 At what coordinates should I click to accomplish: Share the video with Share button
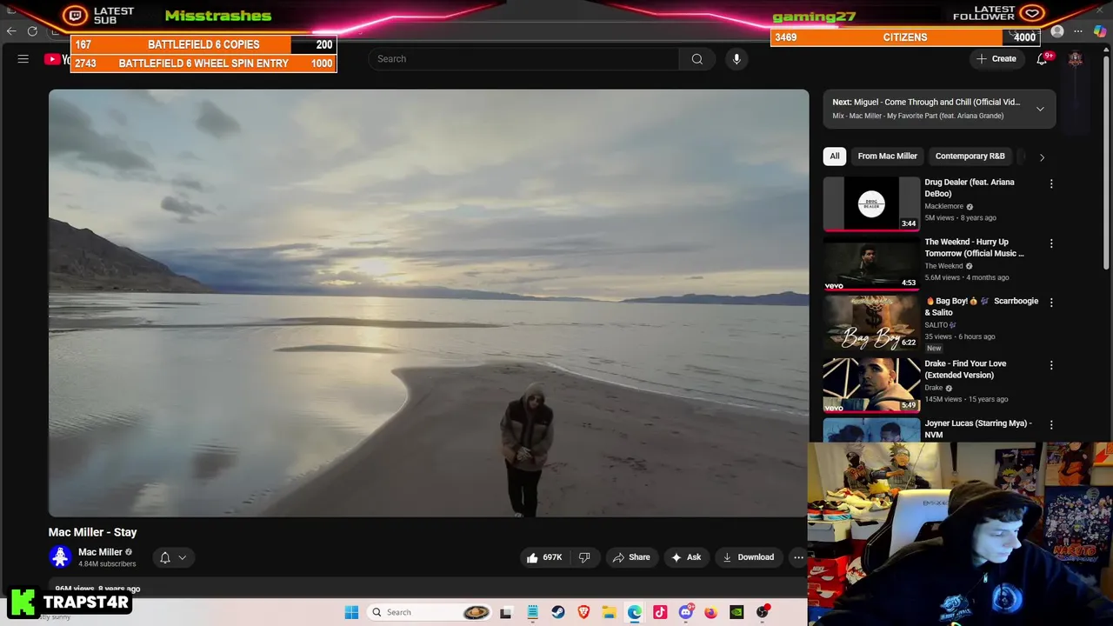click(x=631, y=557)
